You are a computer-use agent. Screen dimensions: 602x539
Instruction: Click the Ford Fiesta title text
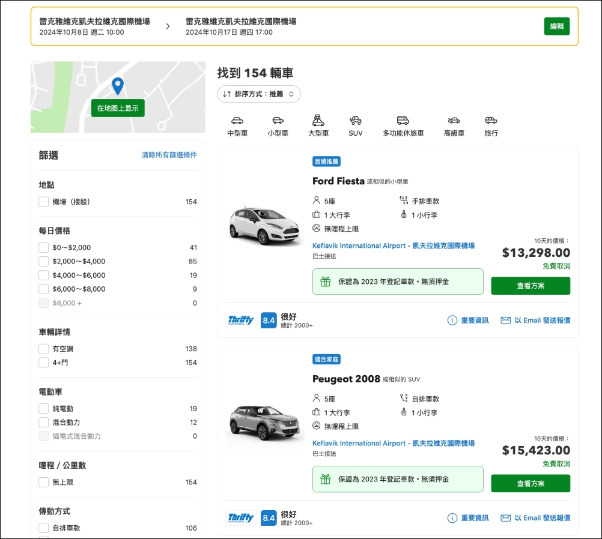pyautogui.click(x=338, y=181)
